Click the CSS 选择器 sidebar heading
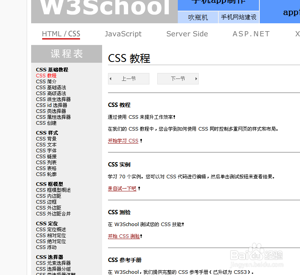The image size is (300, 275). (49, 257)
